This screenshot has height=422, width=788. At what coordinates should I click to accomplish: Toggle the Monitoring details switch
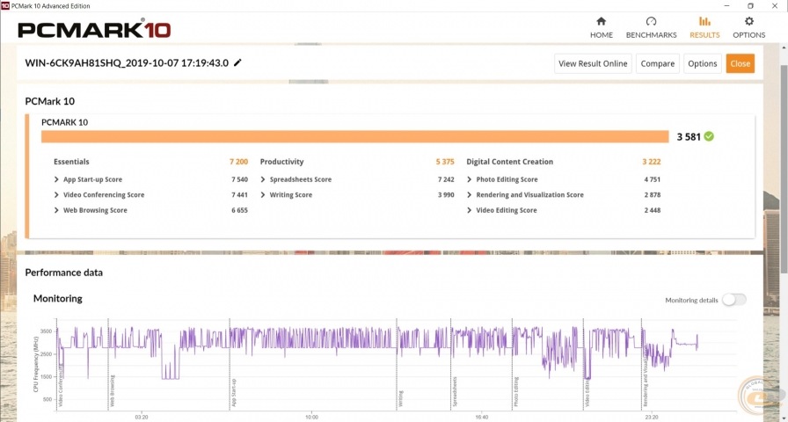coord(734,300)
